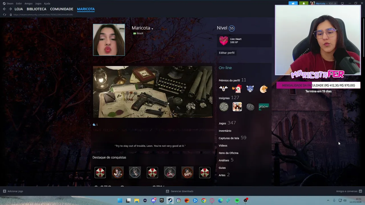Open Epic Games Launcher from taskbar
The height and width of the screenshot is (205, 365).
click(162, 200)
